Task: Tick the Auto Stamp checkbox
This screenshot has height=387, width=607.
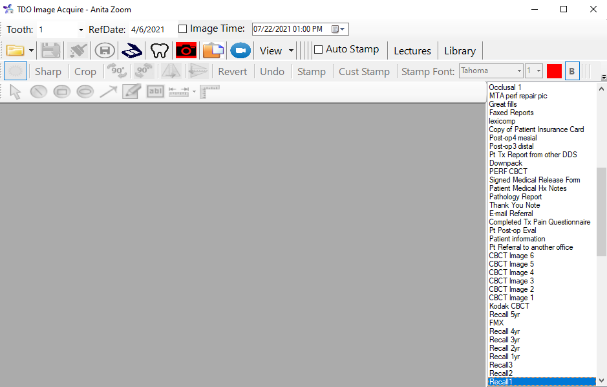Action: (318, 50)
